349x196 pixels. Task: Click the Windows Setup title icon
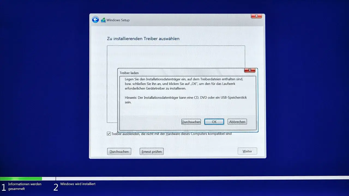(x=103, y=20)
